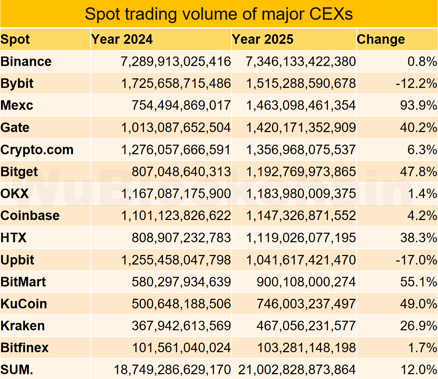Click the 'Year 2024' column header

click(x=122, y=39)
